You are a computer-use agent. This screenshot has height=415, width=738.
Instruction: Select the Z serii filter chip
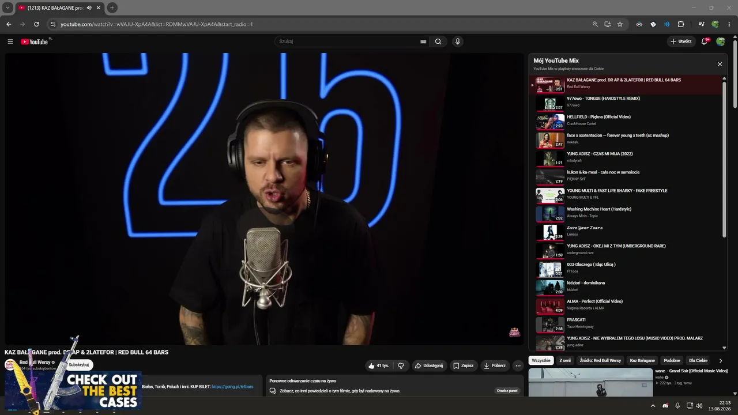[565, 361]
